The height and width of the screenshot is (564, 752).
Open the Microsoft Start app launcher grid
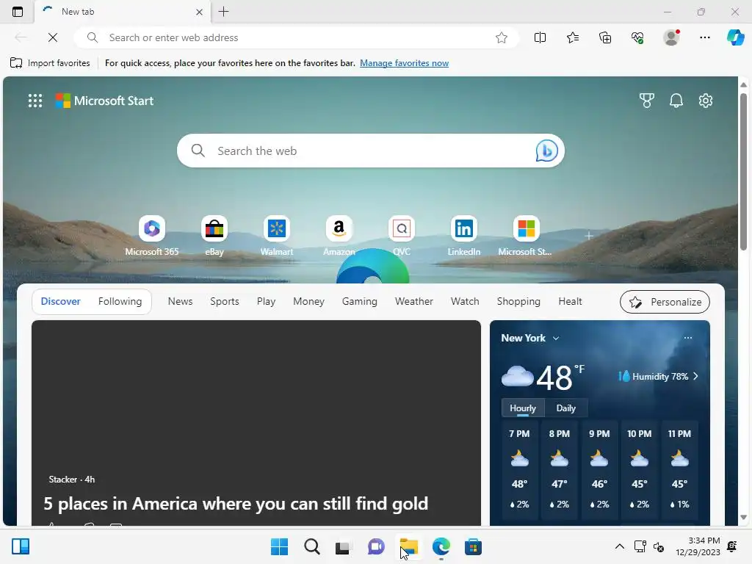point(35,101)
